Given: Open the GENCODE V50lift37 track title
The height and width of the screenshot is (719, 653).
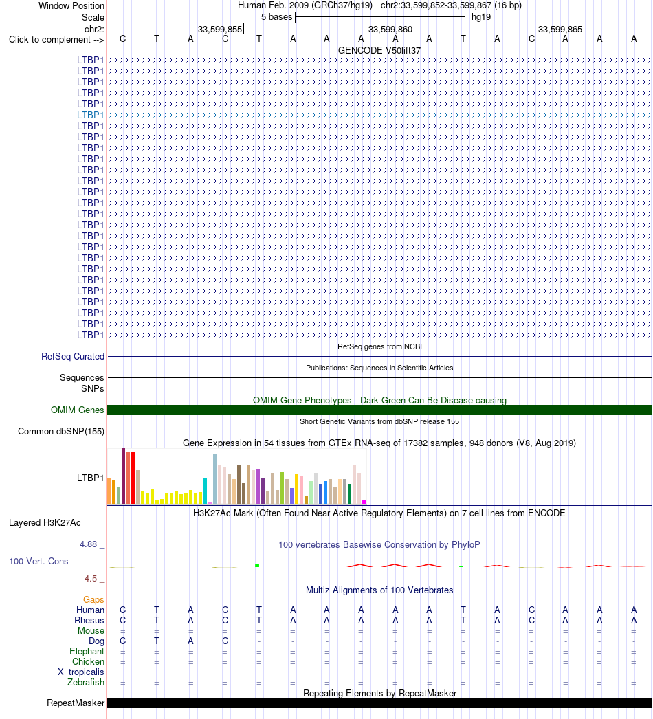Looking at the screenshot, I should point(379,50).
